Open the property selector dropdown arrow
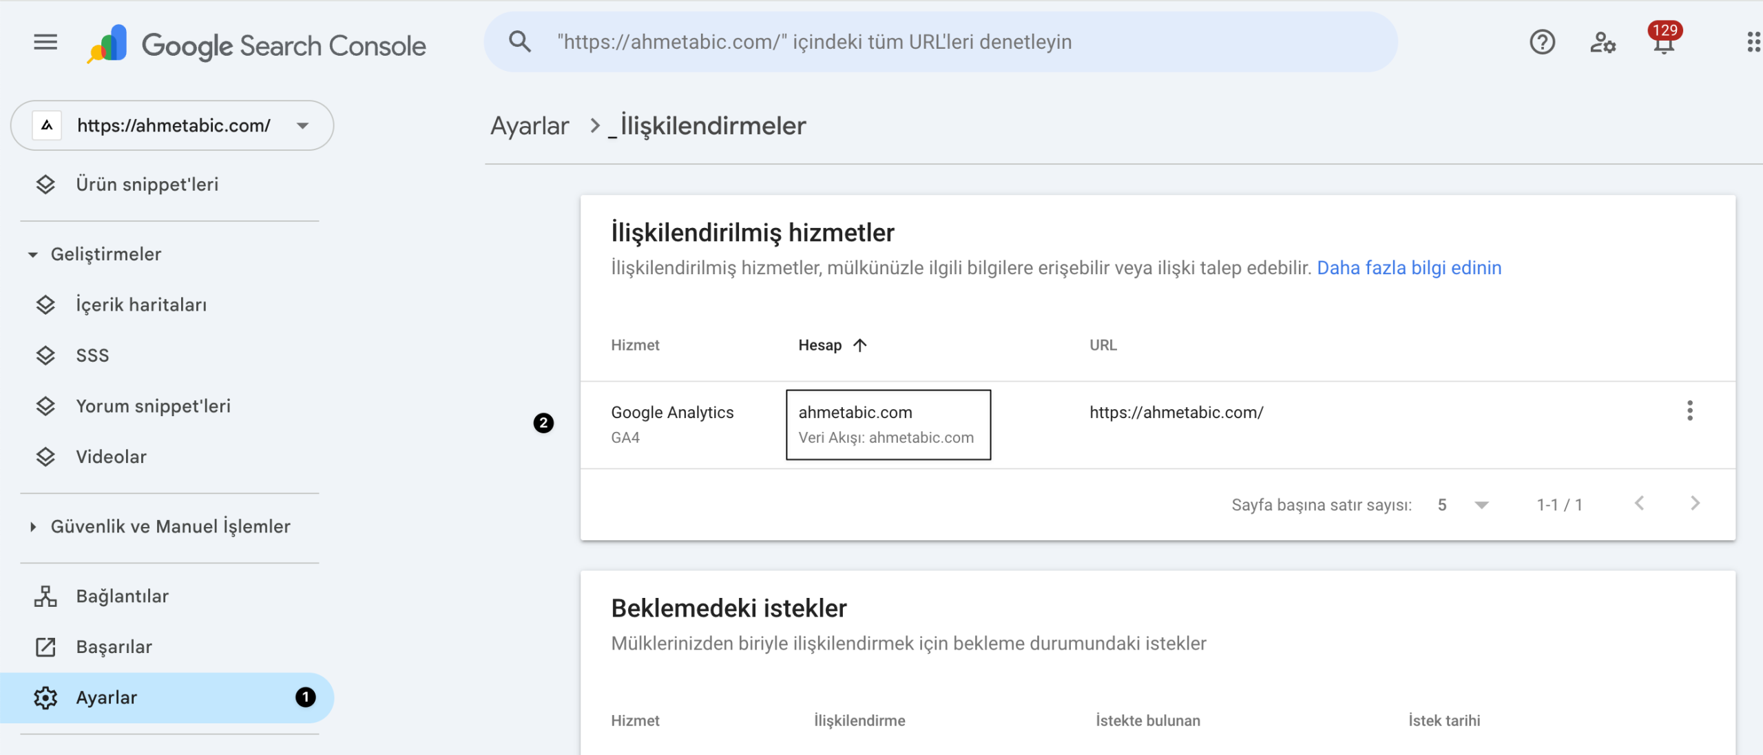This screenshot has height=755, width=1763. (302, 125)
